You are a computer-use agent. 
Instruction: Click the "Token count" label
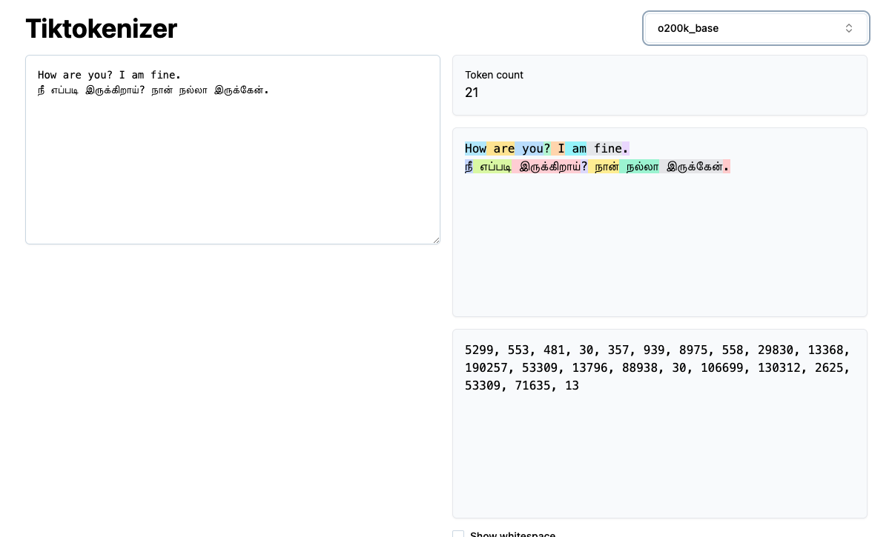pyautogui.click(x=494, y=75)
